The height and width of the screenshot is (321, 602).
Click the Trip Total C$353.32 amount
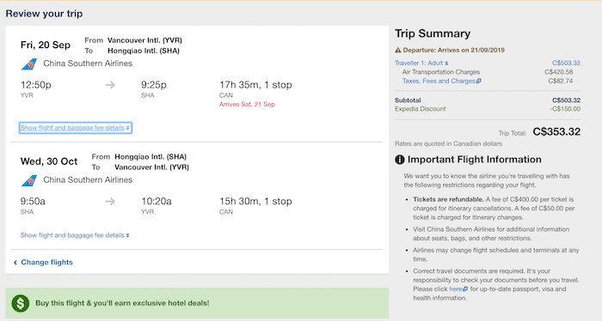point(556,132)
